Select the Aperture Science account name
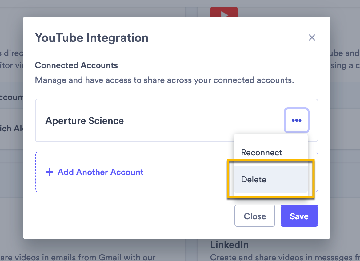This screenshot has height=261, width=360. tap(85, 121)
